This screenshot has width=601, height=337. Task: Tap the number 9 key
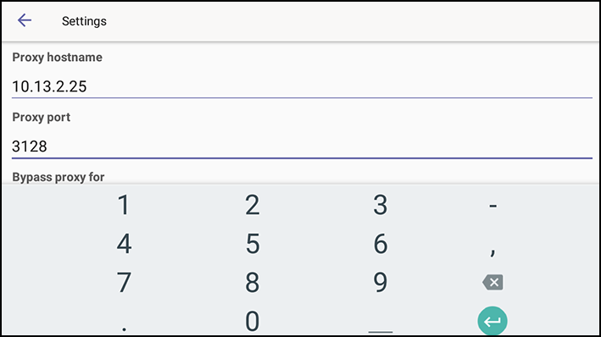381,283
